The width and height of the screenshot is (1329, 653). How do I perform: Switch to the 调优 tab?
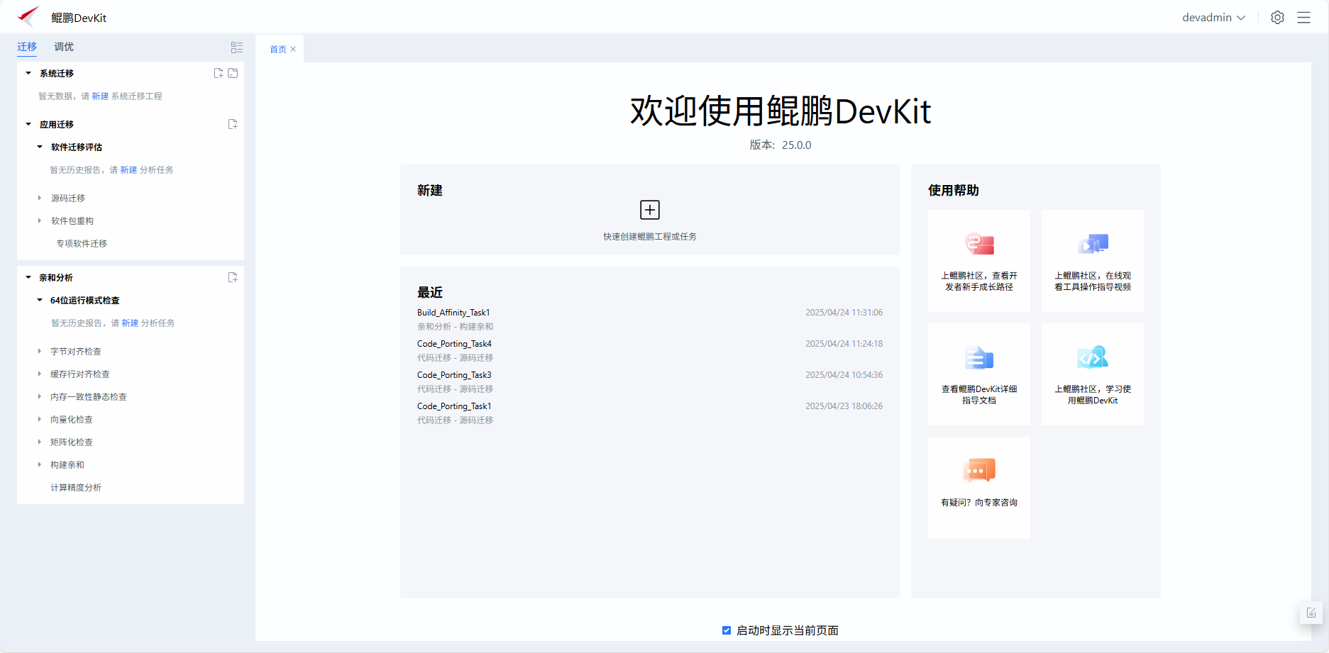coord(64,47)
